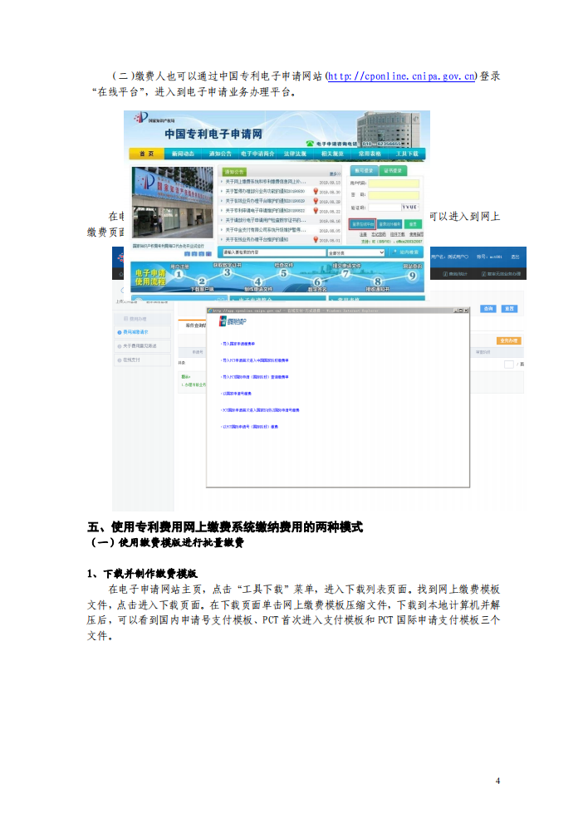Focus the 验证码 captcha input field
The image size is (588, 832).
click(x=385, y=208)
